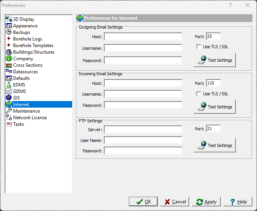The width and height of the screenshot is (257, 211).
Task: Click the Buildings/Structures icon
Action: coord(9,52)
